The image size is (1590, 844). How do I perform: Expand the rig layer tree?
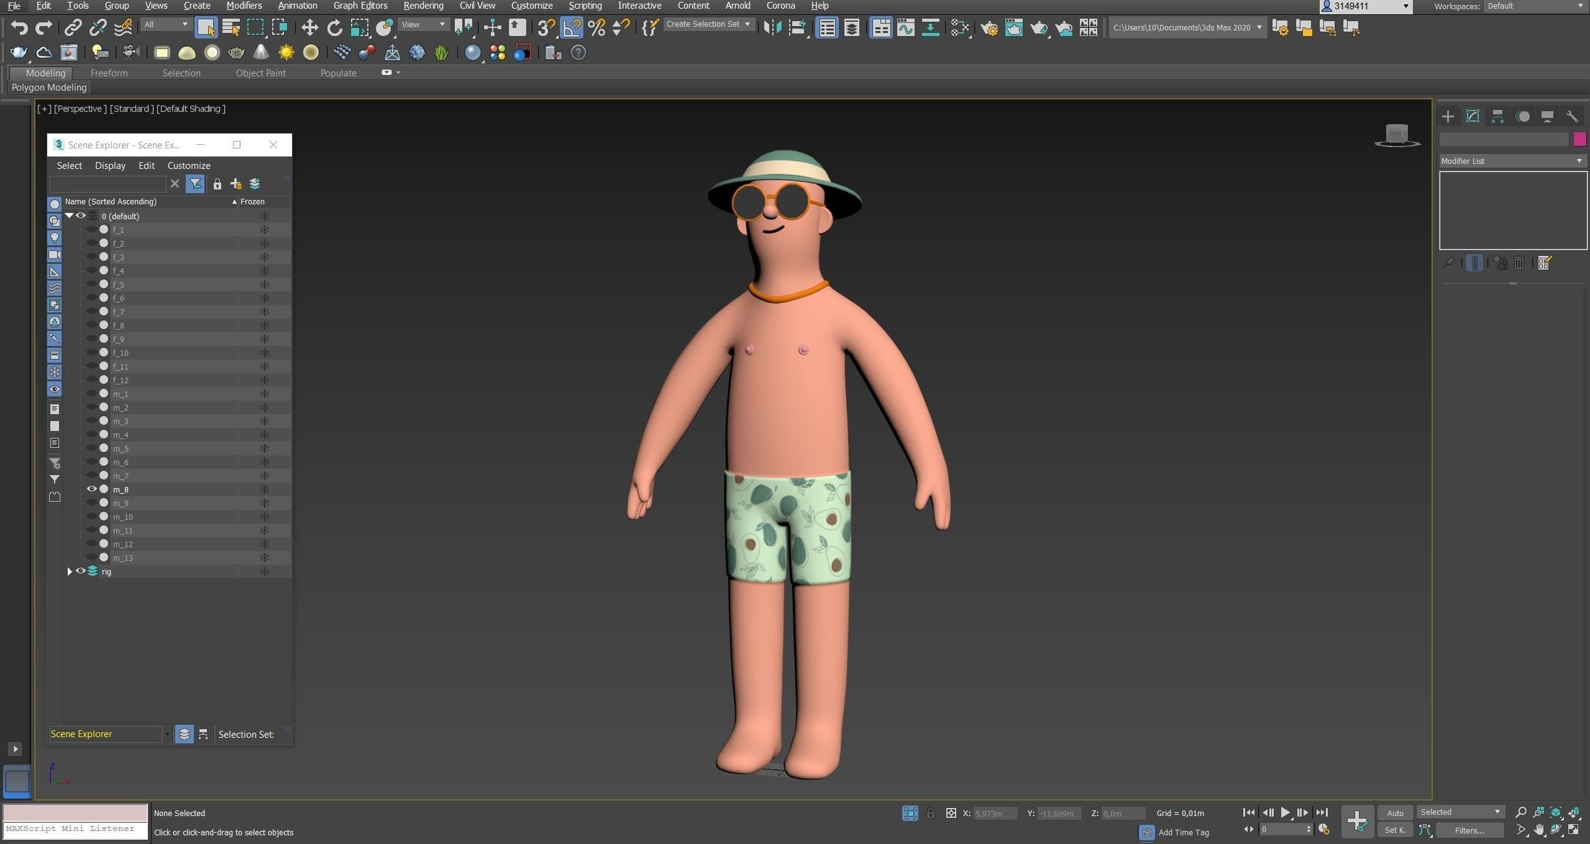[70, 571]
